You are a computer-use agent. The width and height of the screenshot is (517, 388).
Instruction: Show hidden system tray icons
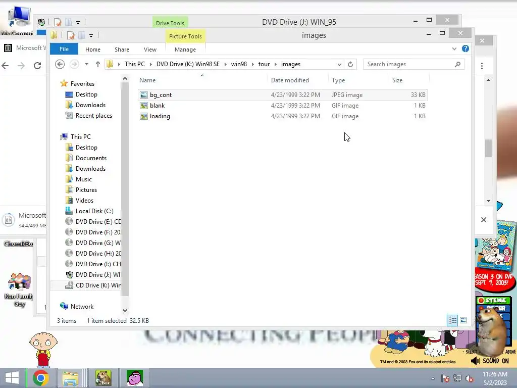coord(433,378)
